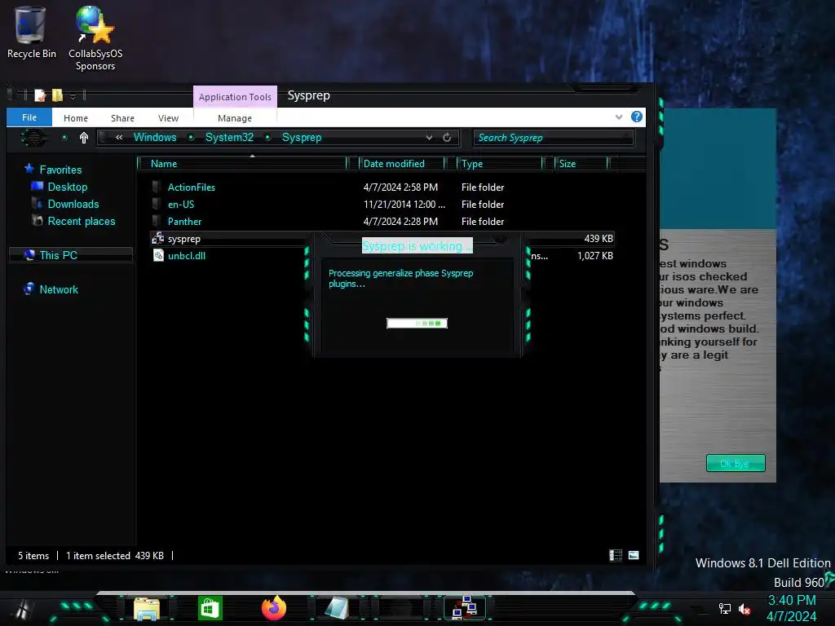Click the Sysprep network computers taskbar icon
The height and width of the screenshot is (626, 835).
[x=464, y=608]
